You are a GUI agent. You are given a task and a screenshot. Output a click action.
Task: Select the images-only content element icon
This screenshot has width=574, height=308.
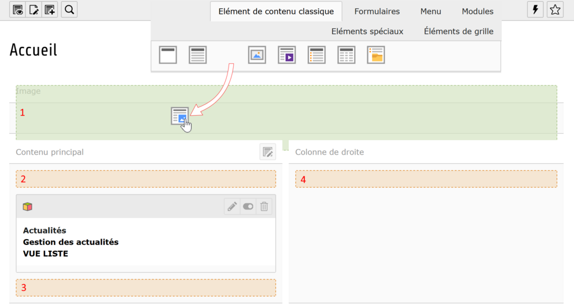coord(257,55)
